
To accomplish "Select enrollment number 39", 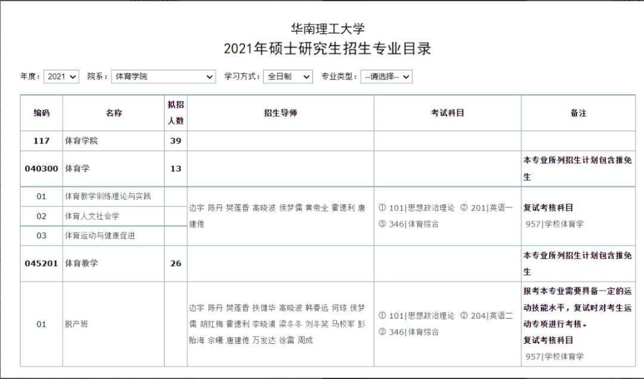I will click(176, 141).
